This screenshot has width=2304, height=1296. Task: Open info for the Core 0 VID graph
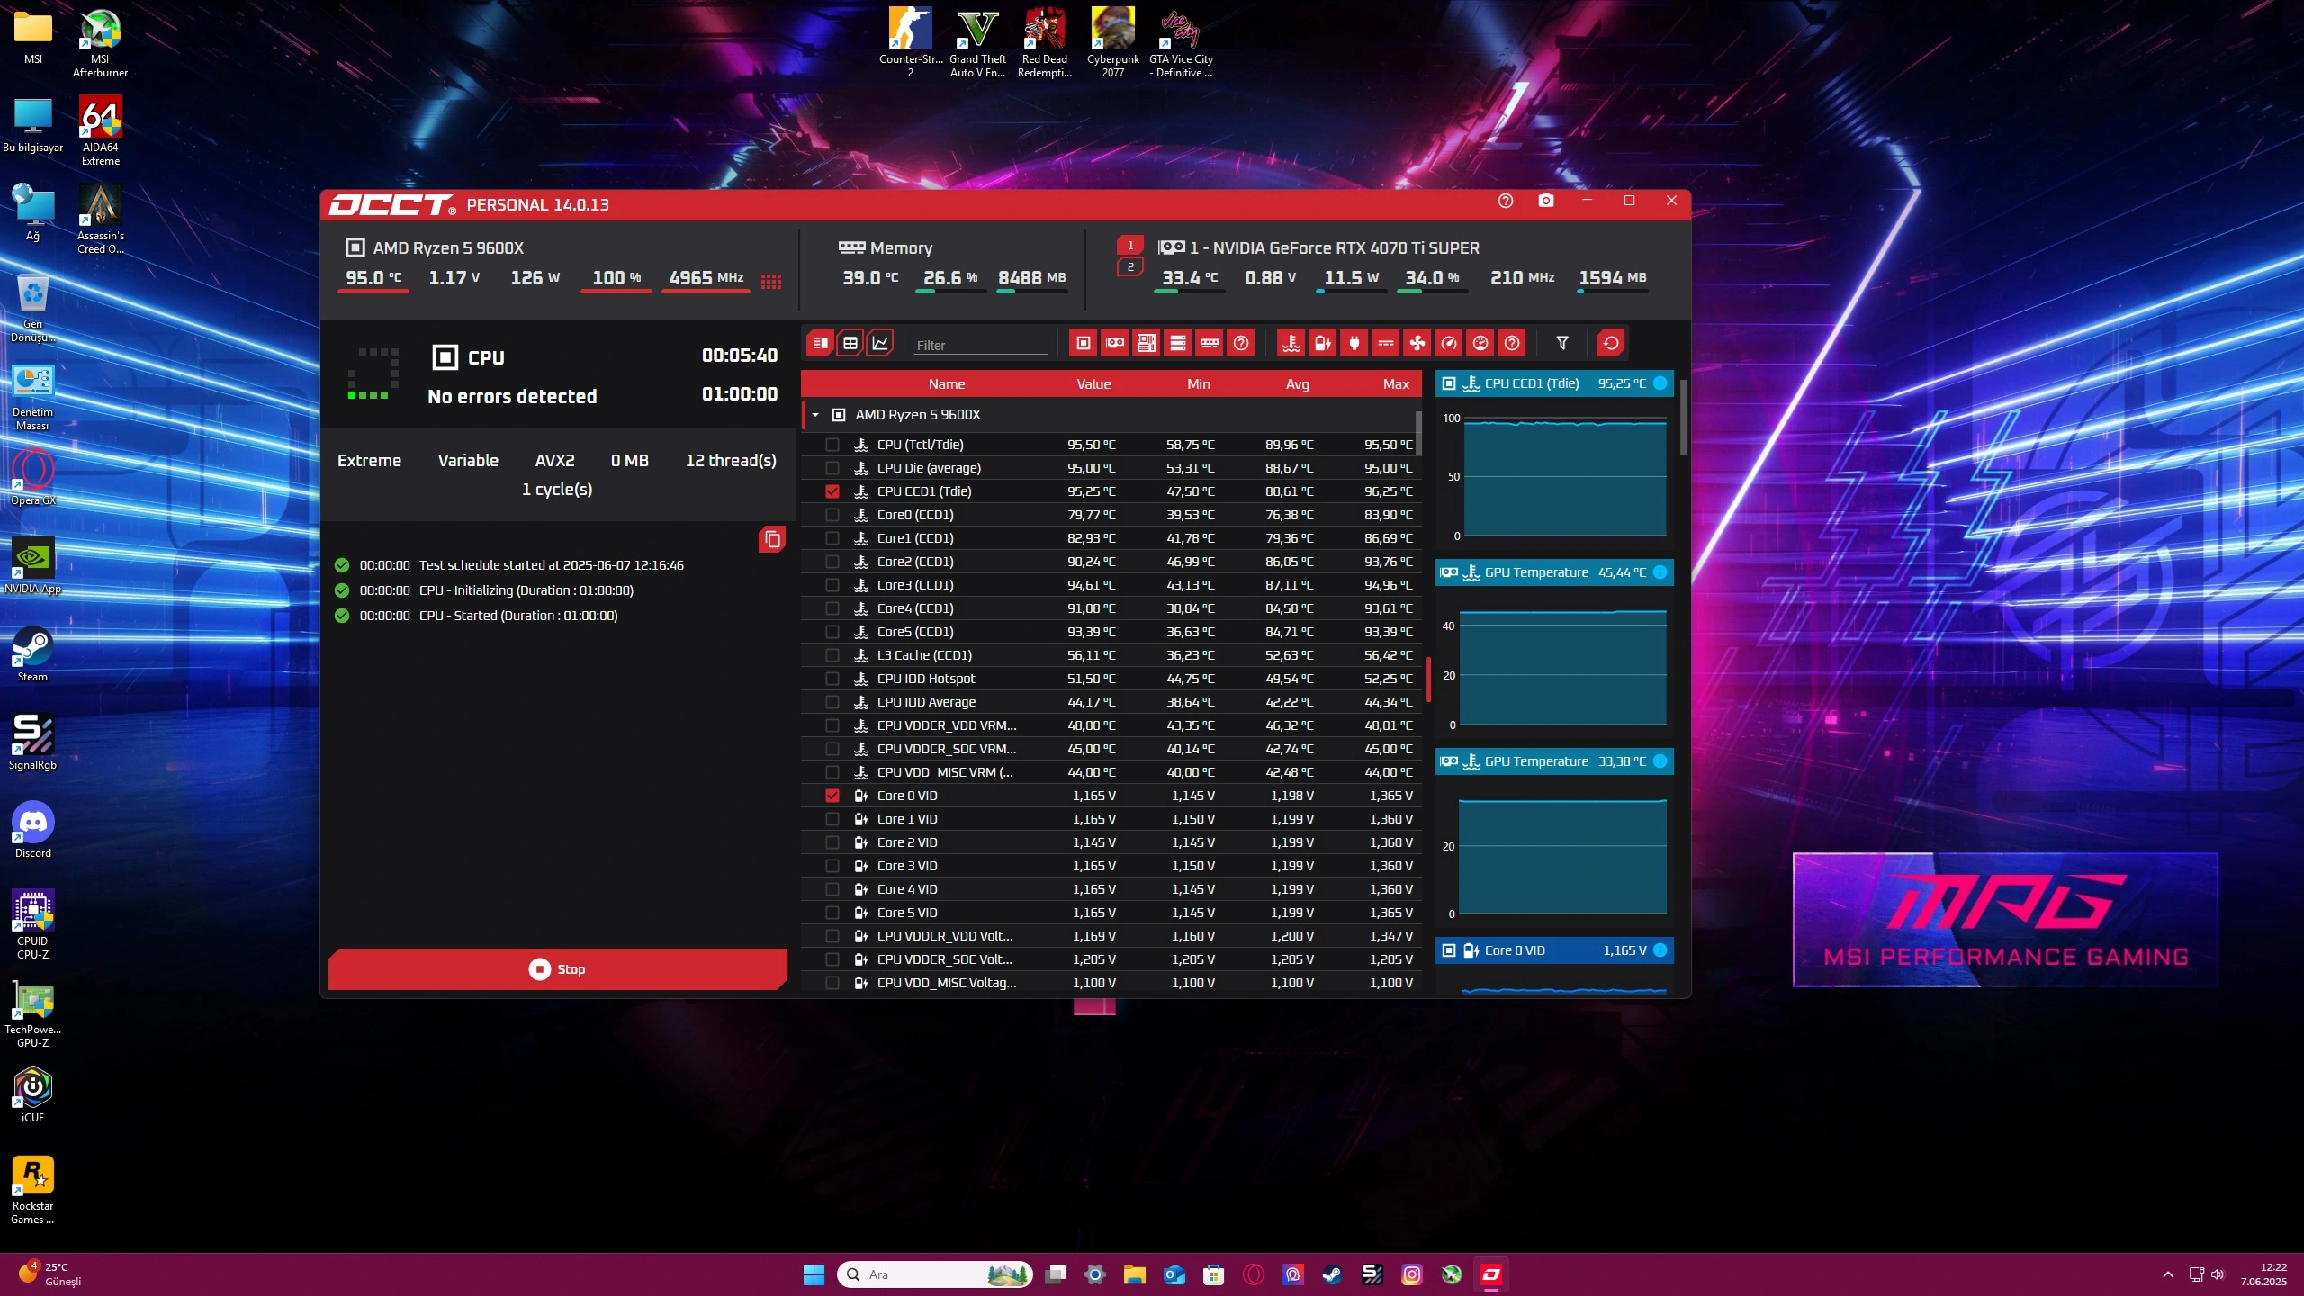coord(1660,950)
